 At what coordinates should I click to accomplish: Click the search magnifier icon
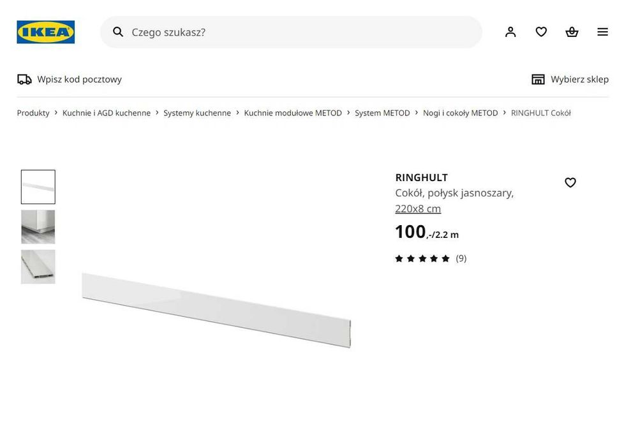(118, 32)
